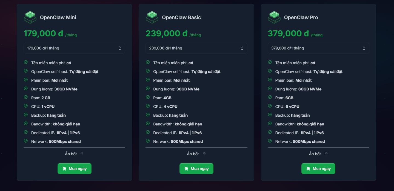394x191 pixels.
Task: Click the checkmark beside Mini's Ram: 2 GB
Action: click(x=26, y=98)
